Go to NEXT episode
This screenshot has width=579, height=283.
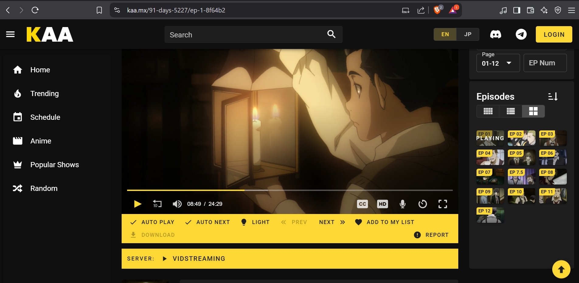tap(332, 222)
